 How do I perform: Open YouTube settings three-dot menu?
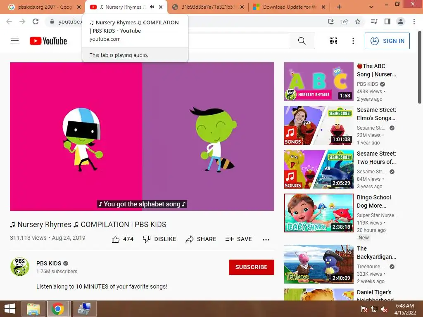pos(353,41)
